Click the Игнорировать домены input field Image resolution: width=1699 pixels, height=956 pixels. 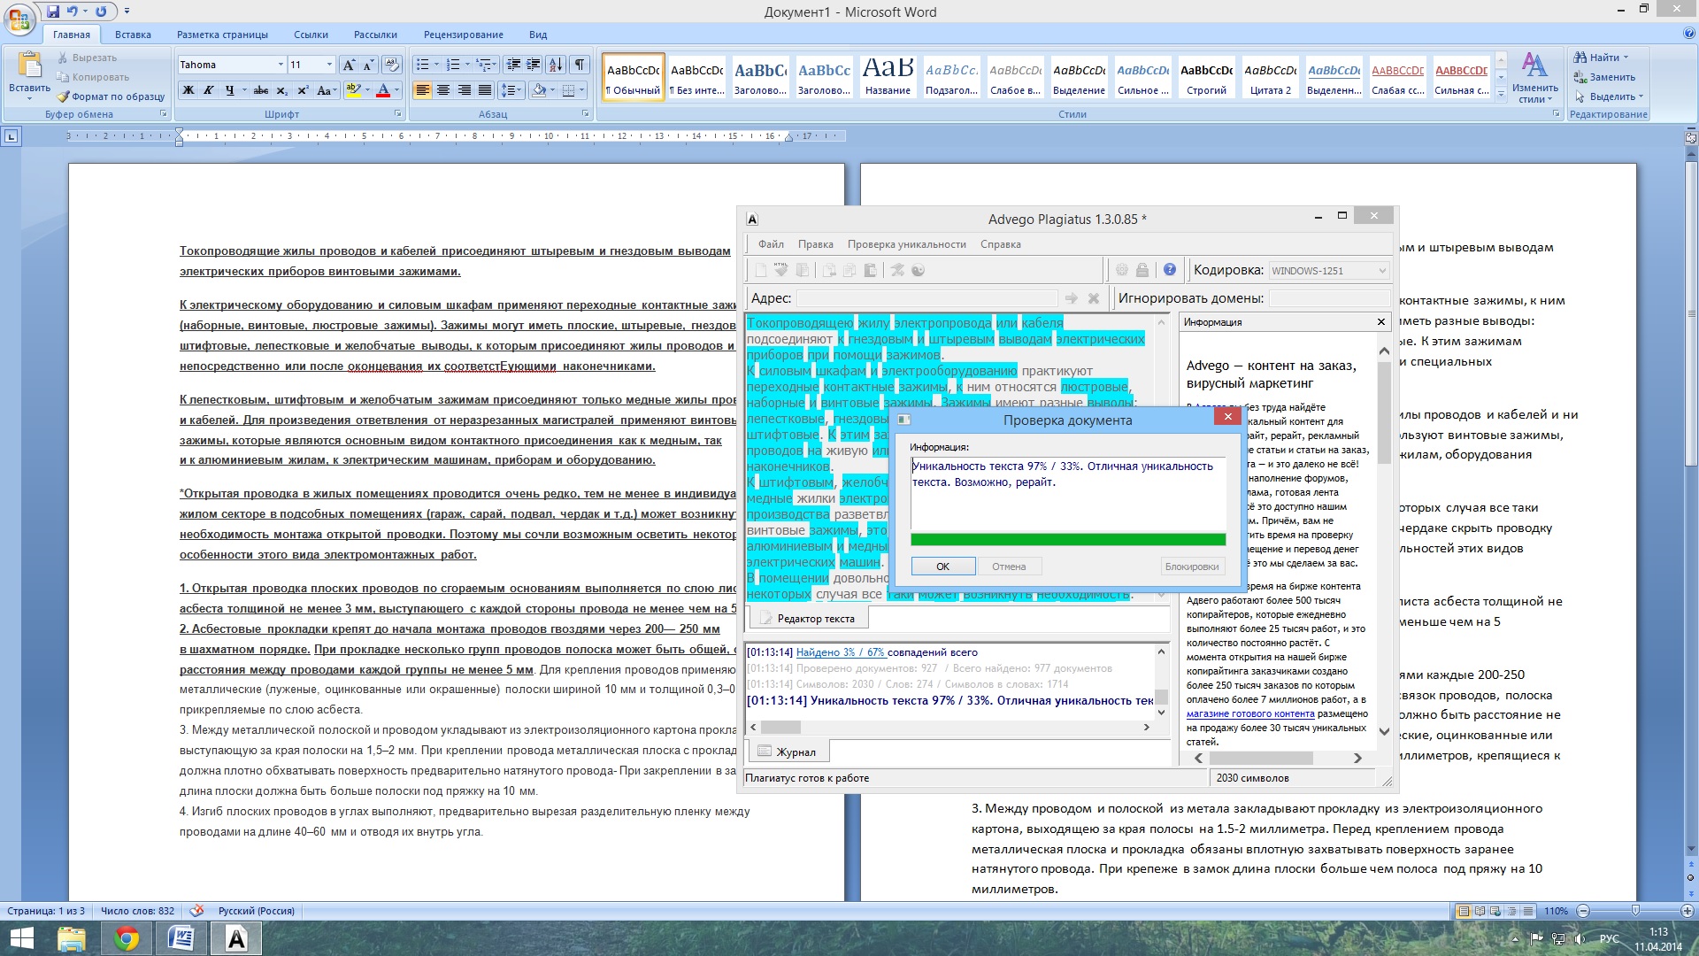pyautogui.click(x=1328, y=298)
